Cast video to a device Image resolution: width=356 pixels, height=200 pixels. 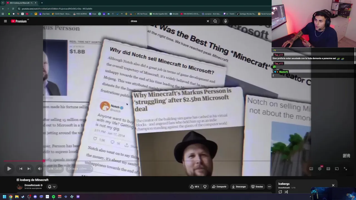337,169
